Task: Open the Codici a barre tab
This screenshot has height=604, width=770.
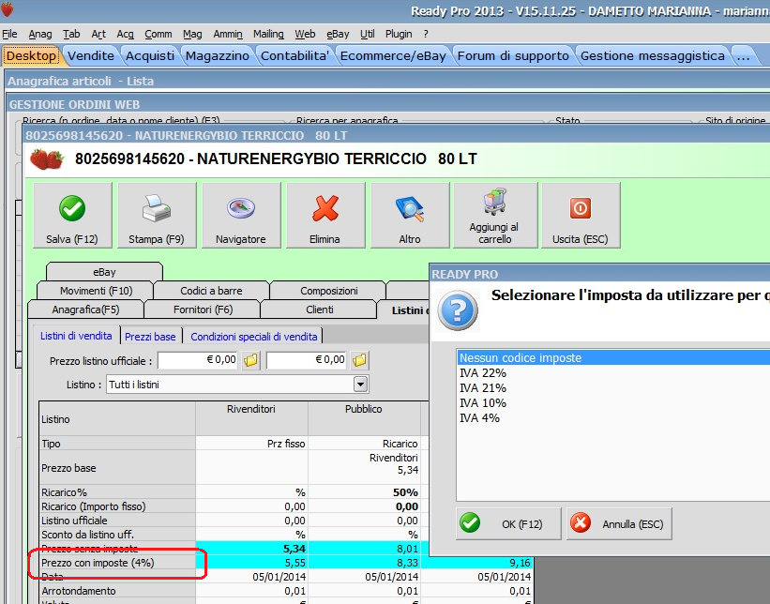Action: (x=211, y=291)
